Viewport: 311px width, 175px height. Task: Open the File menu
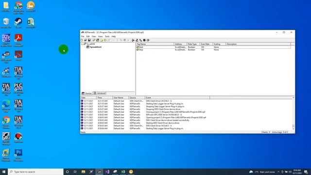(83, 36)
